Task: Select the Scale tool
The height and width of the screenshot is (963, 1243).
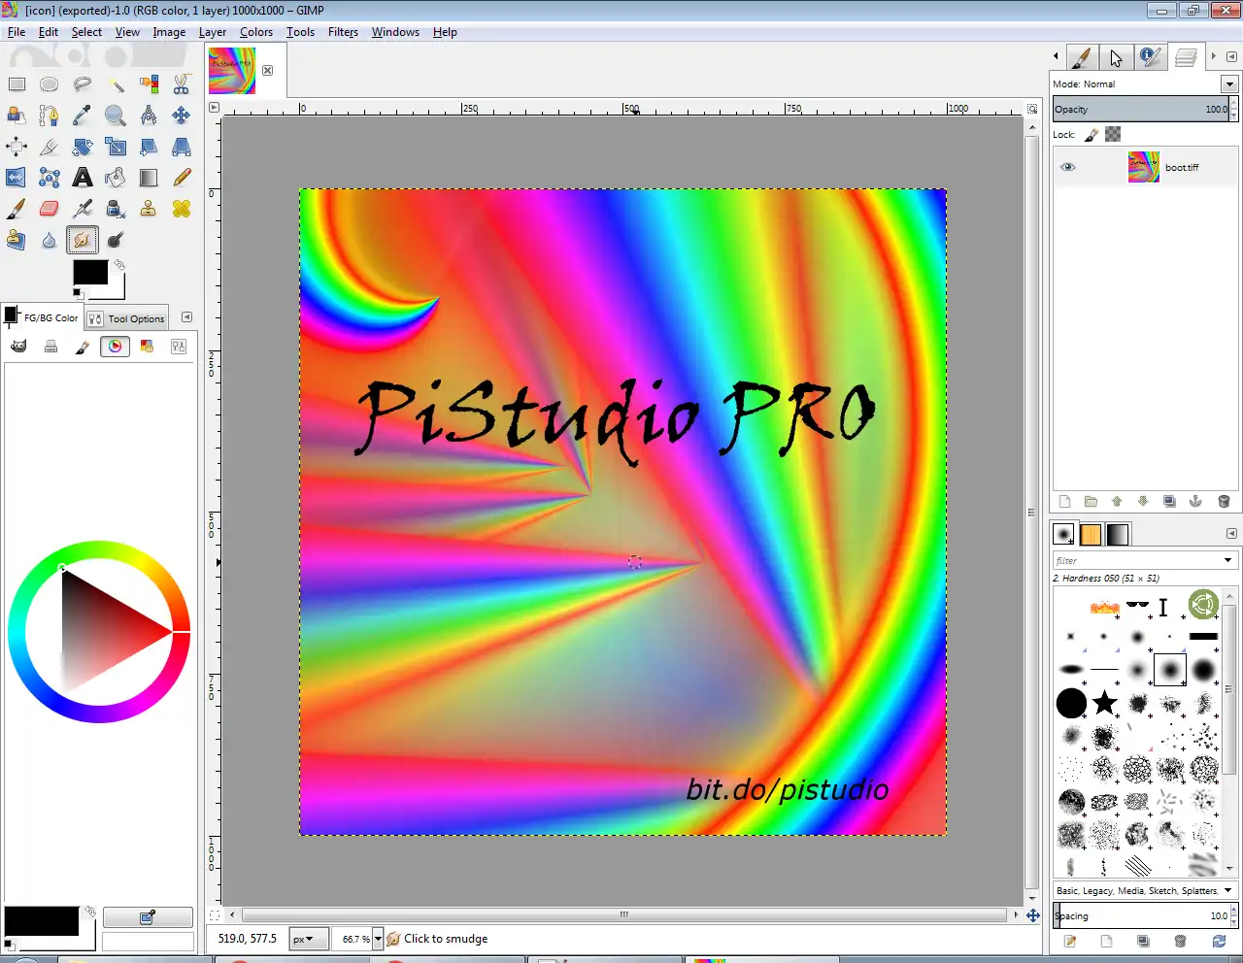Action: [x=116, y=147]
